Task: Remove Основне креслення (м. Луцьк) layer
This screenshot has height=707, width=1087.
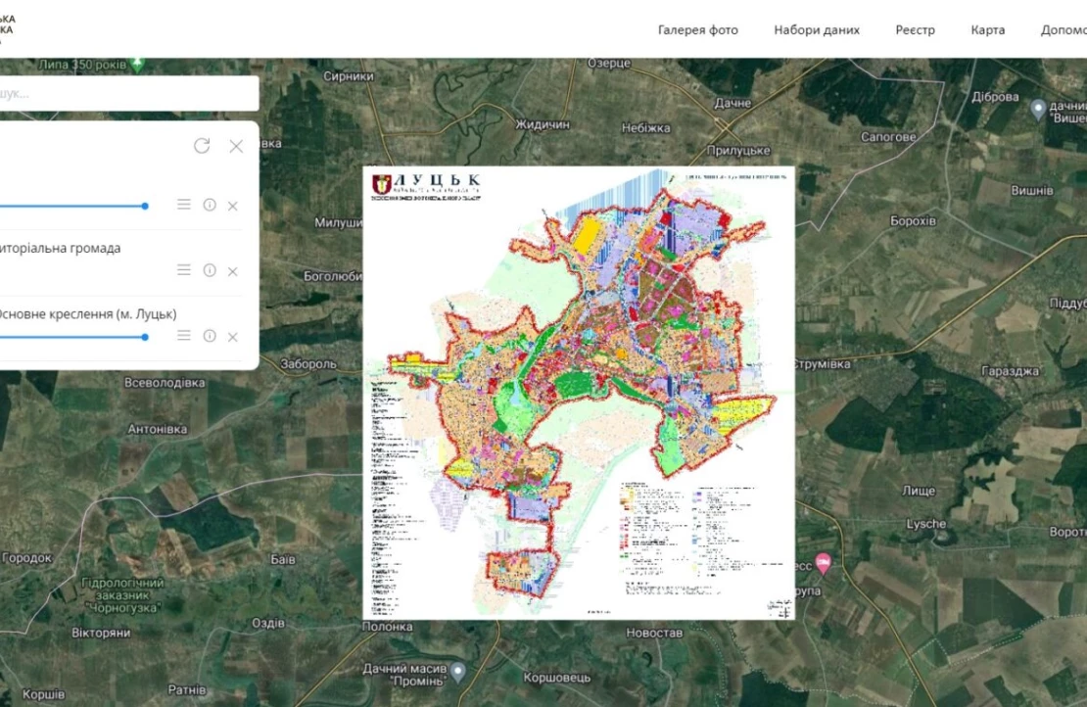Action: point(233,337)
